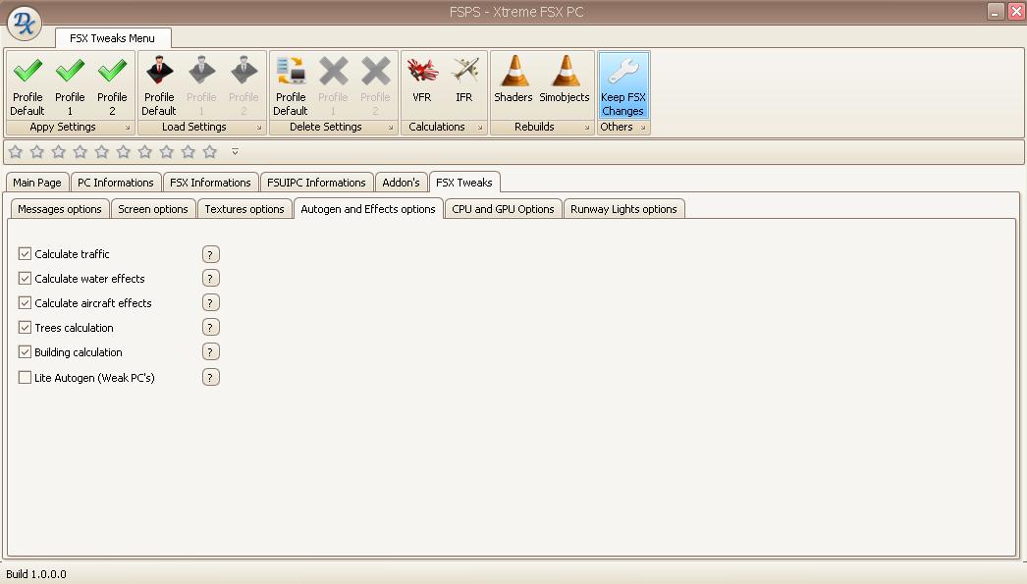Expand Others group launcher arrow
The height and width of the screenshot is (584, 1027).
(x=643, y=128)
